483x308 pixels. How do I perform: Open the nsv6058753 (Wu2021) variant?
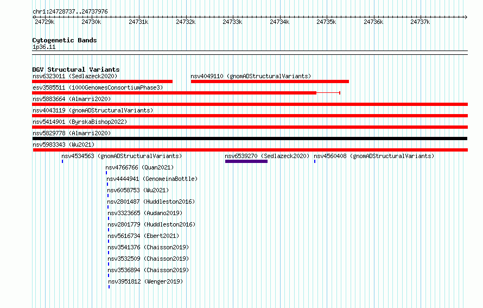138,190
